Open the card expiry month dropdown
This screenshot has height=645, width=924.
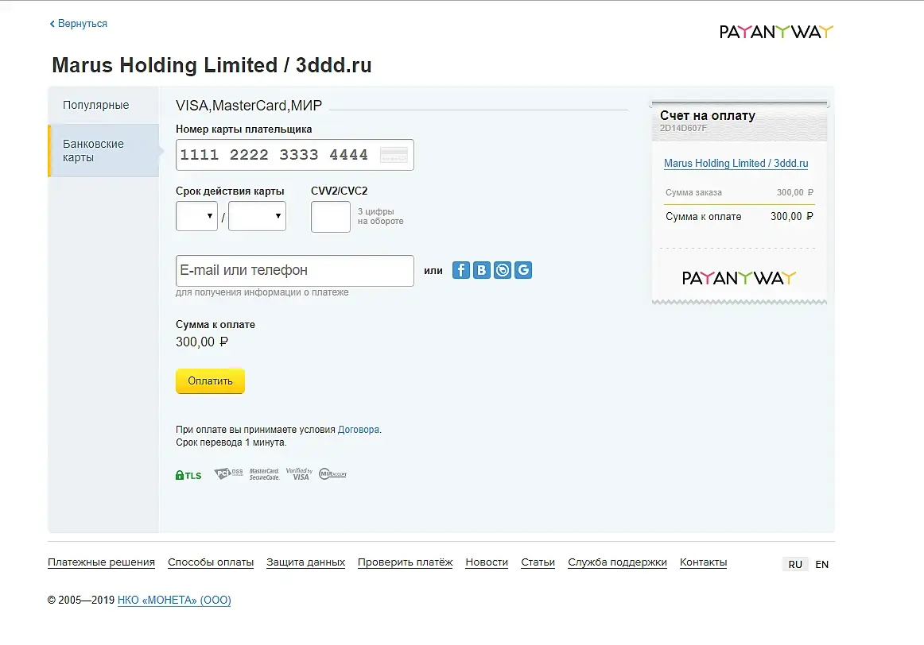(196, 216)
